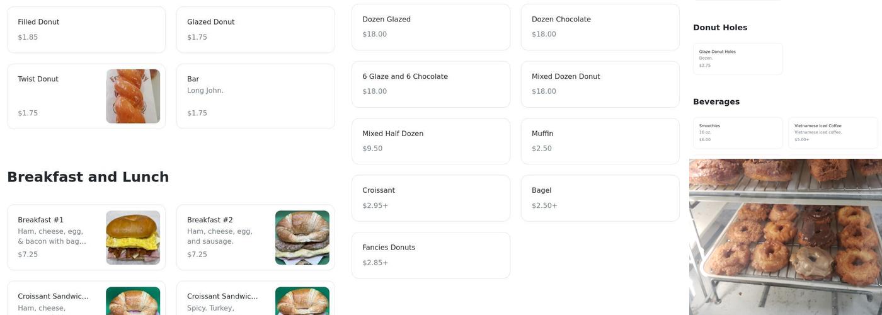
Task: Open the Bagel item options
Action: [x=600, y=198]
